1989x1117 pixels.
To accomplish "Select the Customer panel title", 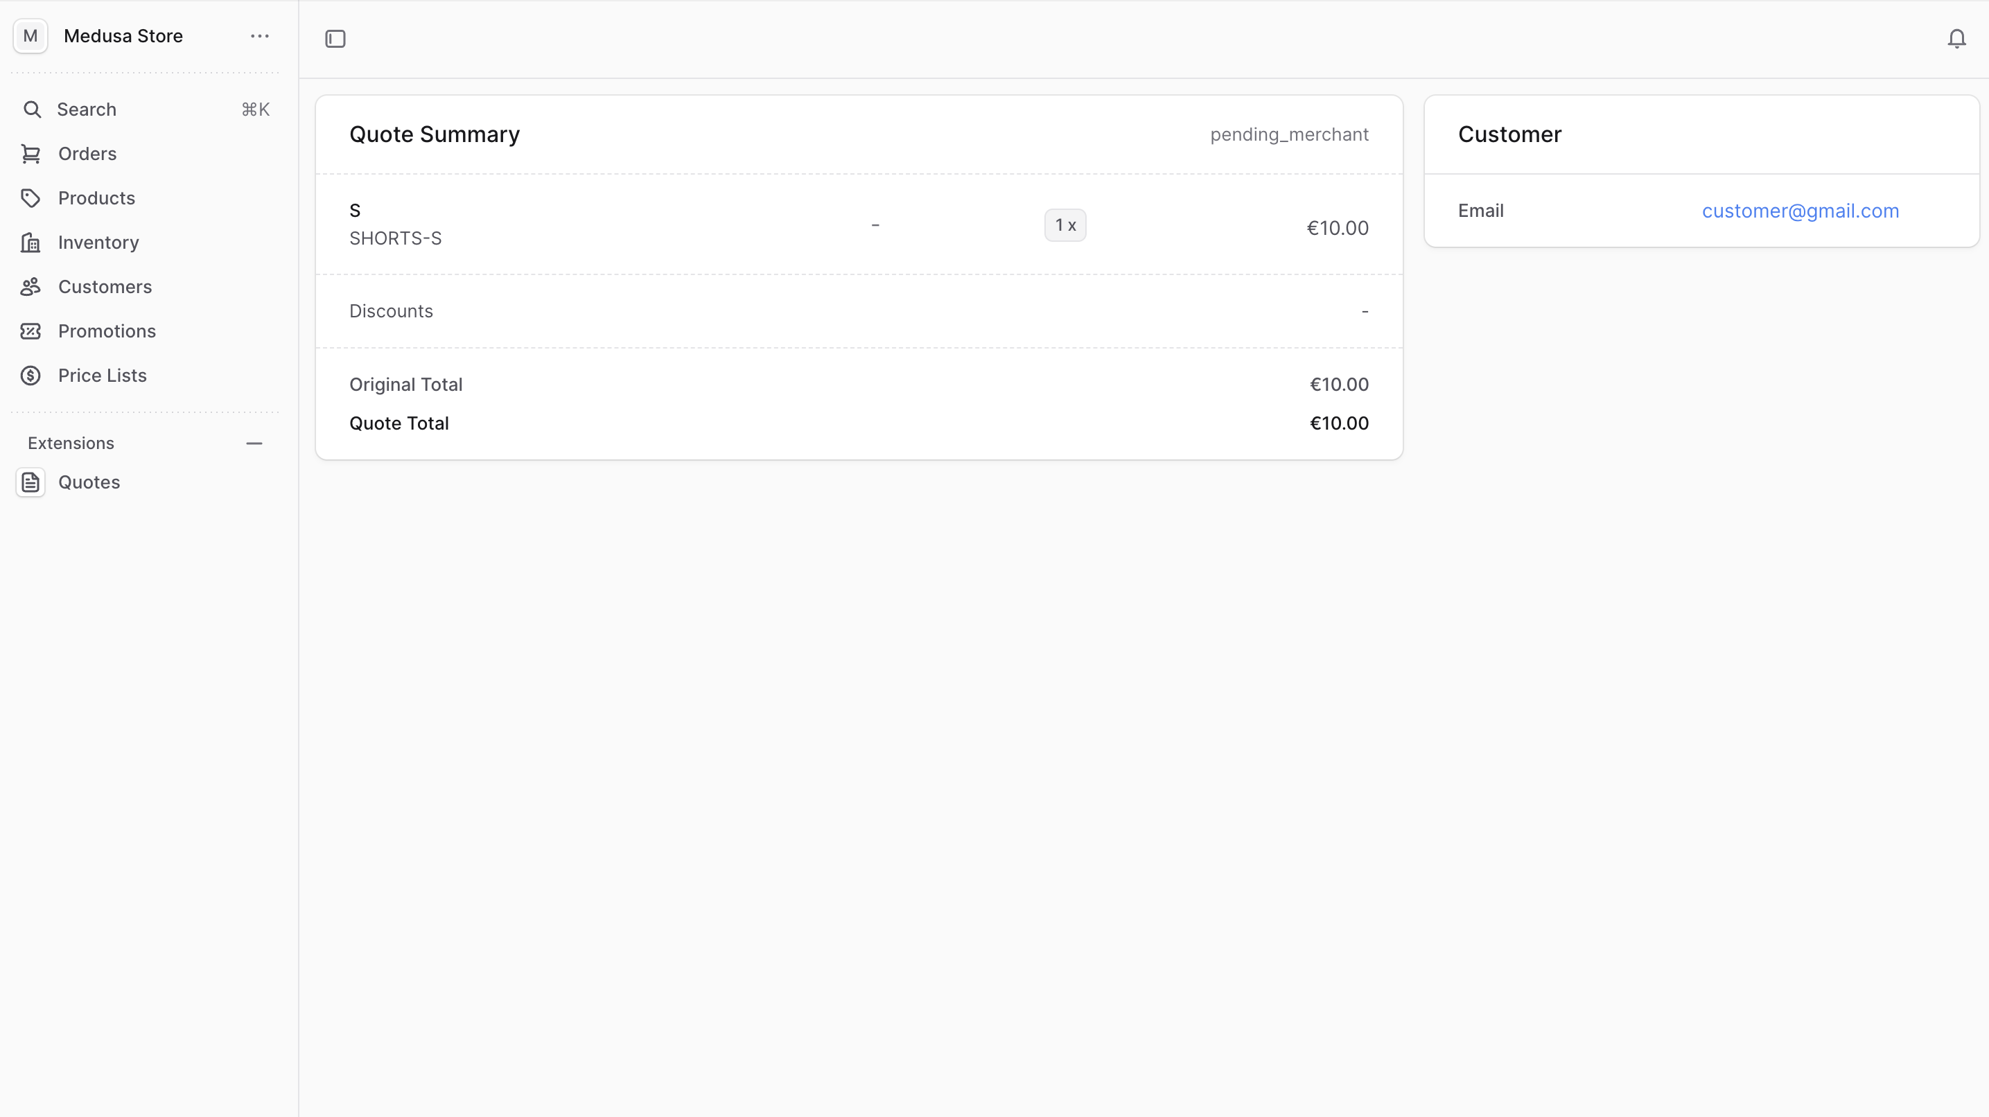I will point(1509,134).
